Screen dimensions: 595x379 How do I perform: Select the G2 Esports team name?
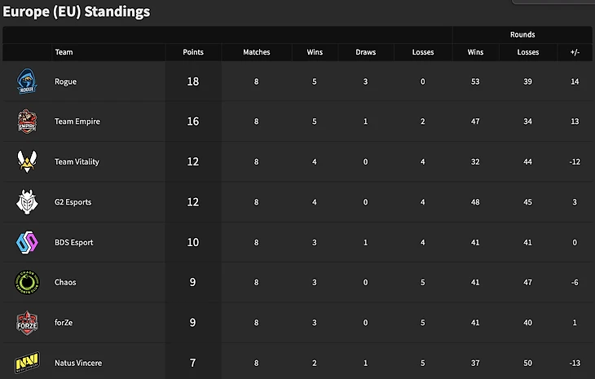[73, 202]
